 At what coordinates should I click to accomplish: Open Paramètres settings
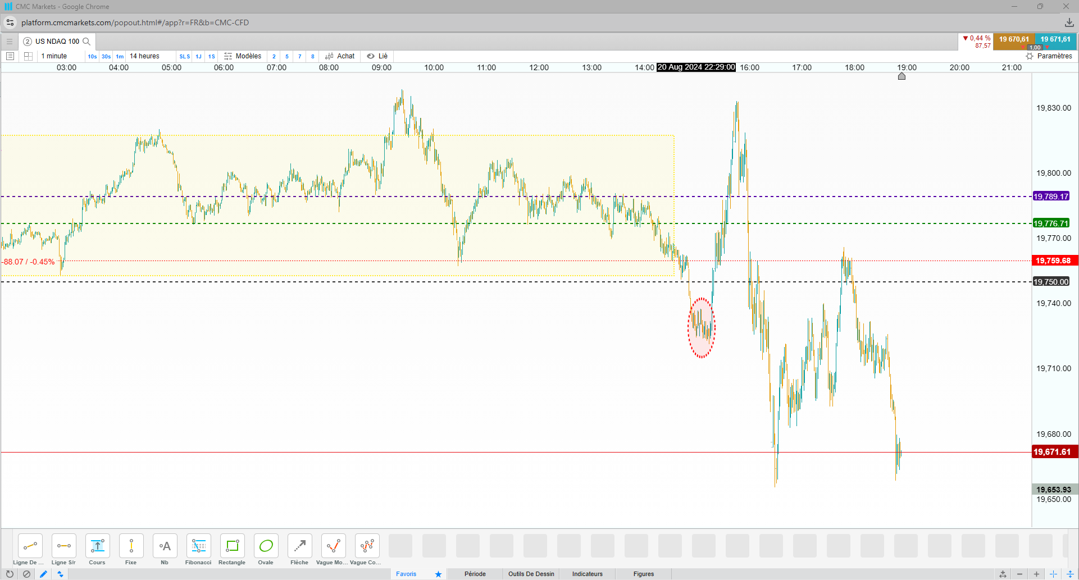click(1049, 56)
